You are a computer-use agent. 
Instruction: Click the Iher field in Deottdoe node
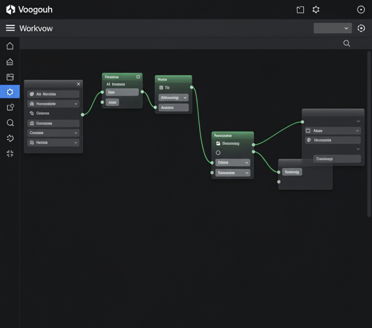(x=122, y=92)
